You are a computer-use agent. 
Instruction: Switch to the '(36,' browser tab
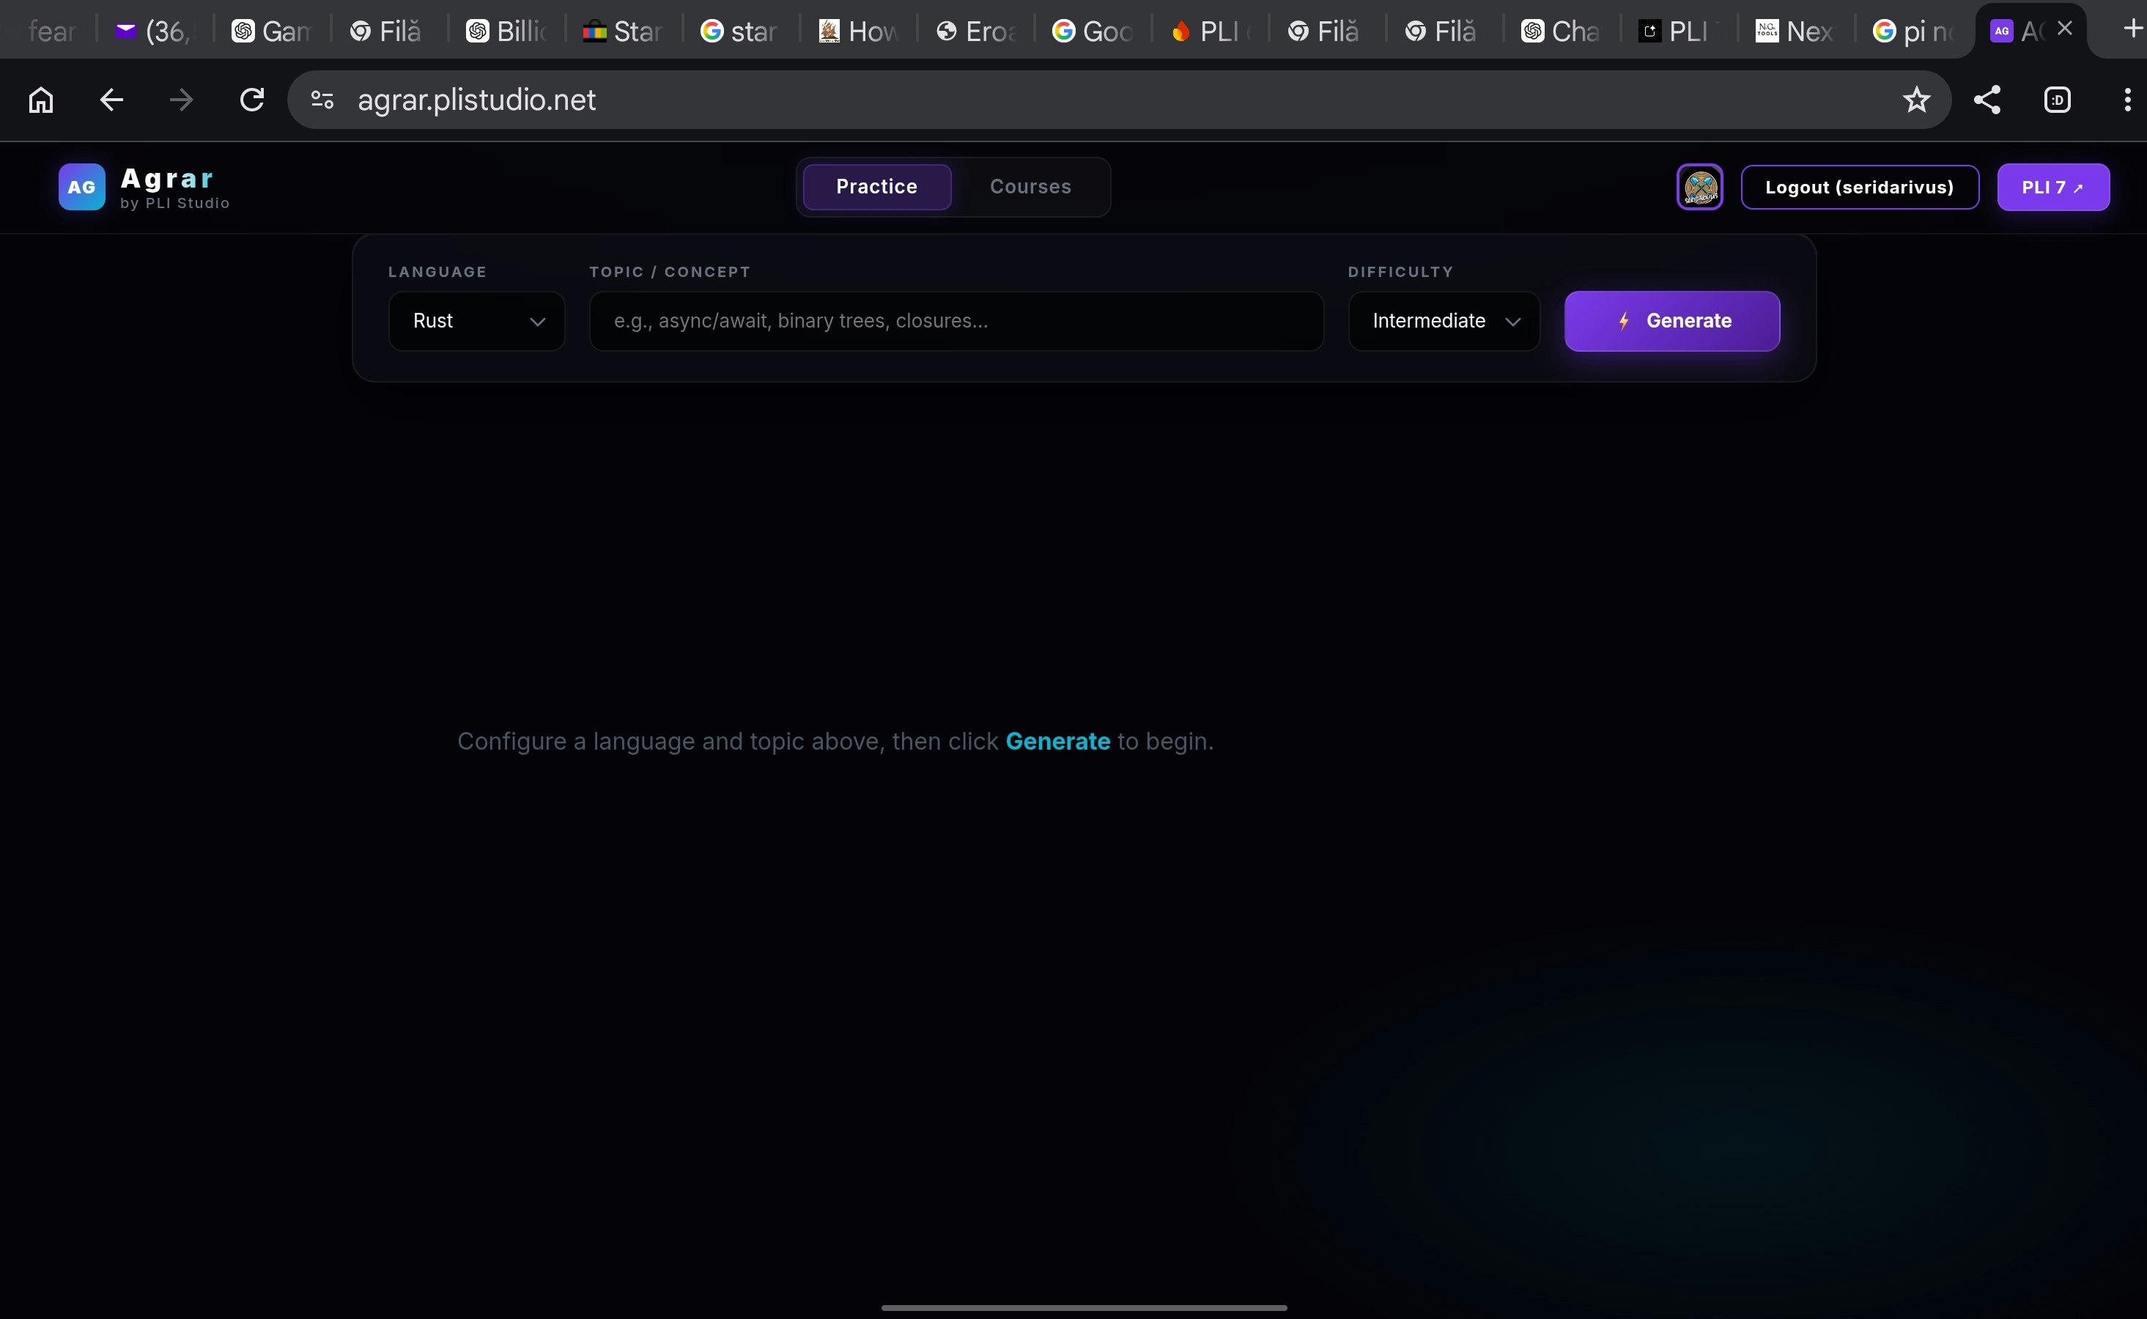tap(155, 32)
